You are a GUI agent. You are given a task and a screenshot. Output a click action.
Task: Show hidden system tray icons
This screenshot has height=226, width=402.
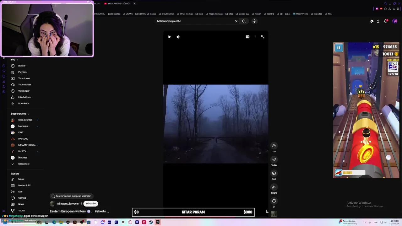point(364,222)
